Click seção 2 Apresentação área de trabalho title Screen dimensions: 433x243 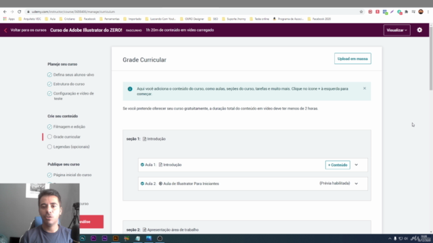[x=173, y=230]
